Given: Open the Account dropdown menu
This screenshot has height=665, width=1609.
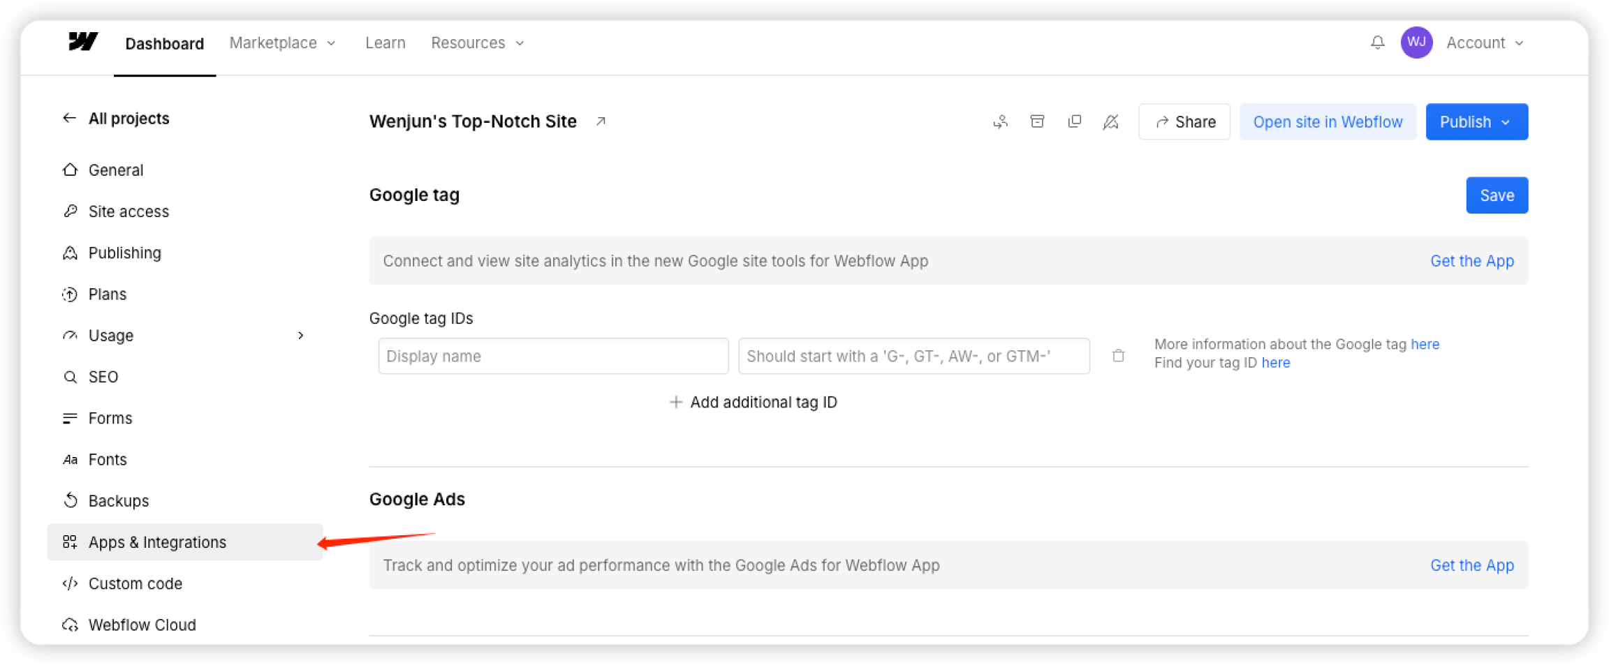Looking at the screenshot, I should [1485, 43].
